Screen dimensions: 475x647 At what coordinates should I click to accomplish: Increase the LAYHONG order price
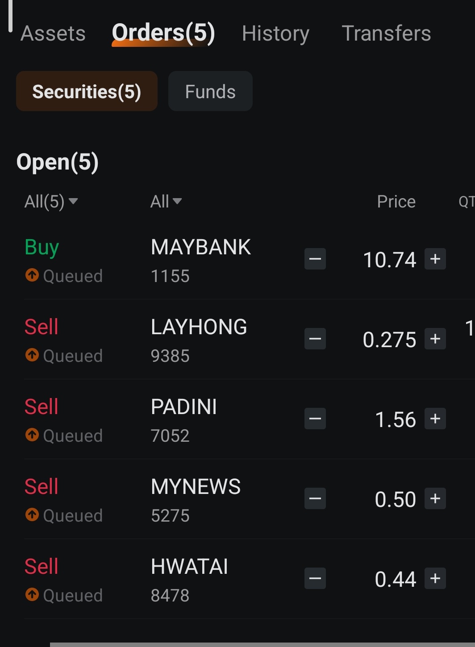[x=435, y=339]
